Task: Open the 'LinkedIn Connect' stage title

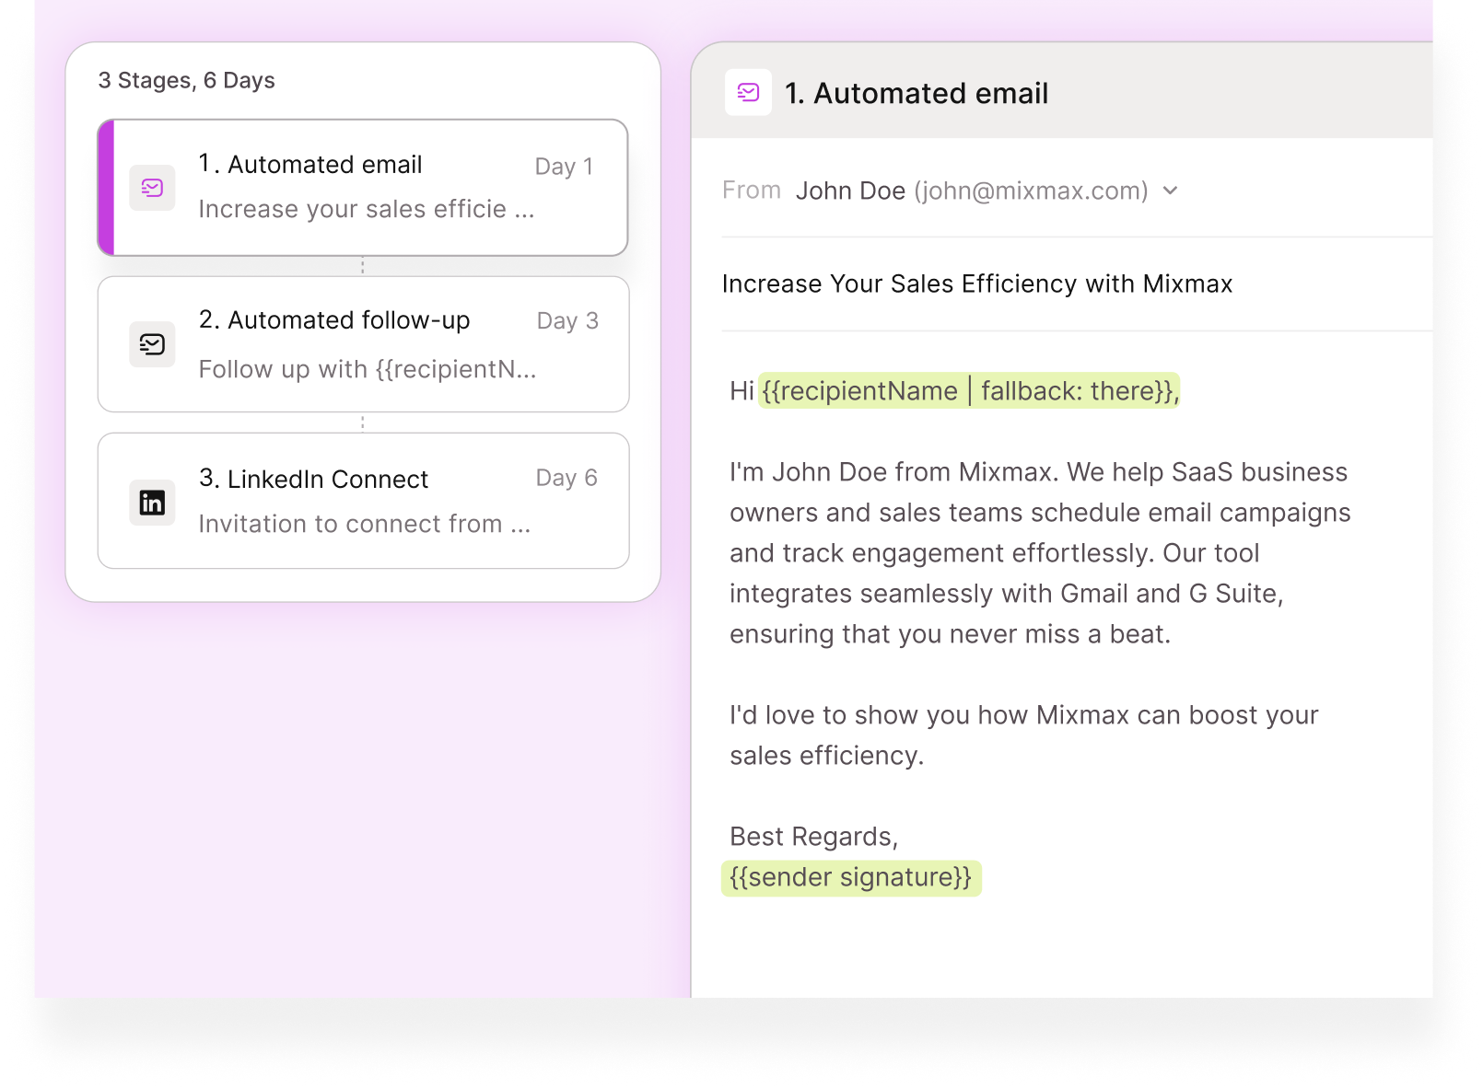Action: coord(314,479)
